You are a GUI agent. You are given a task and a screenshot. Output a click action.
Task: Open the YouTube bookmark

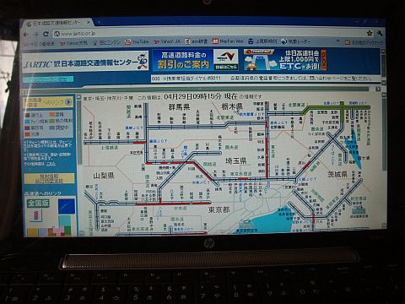pos(137,42)
